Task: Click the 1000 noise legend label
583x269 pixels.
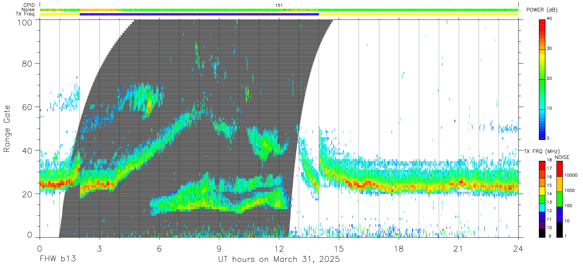Action: coord(570,190)
